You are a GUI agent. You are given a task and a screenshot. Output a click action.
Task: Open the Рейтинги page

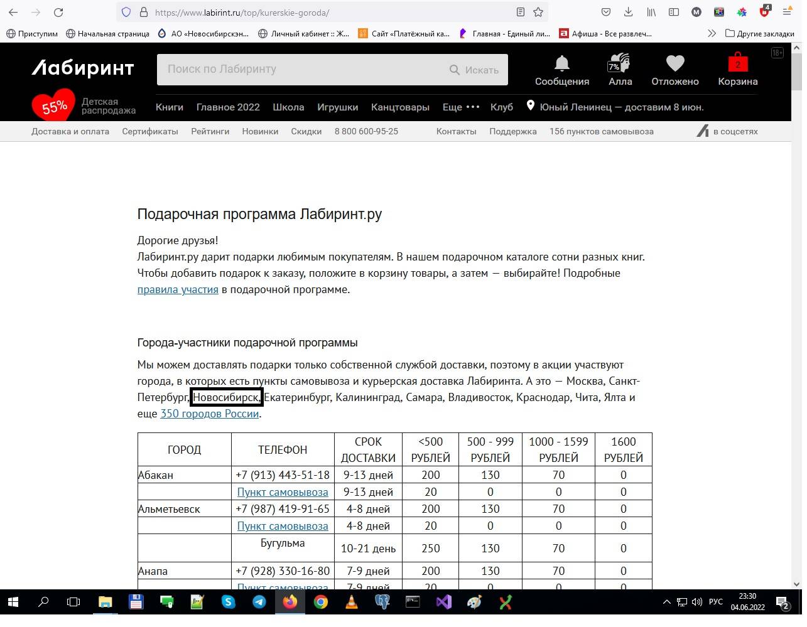(x=210, y=131)
